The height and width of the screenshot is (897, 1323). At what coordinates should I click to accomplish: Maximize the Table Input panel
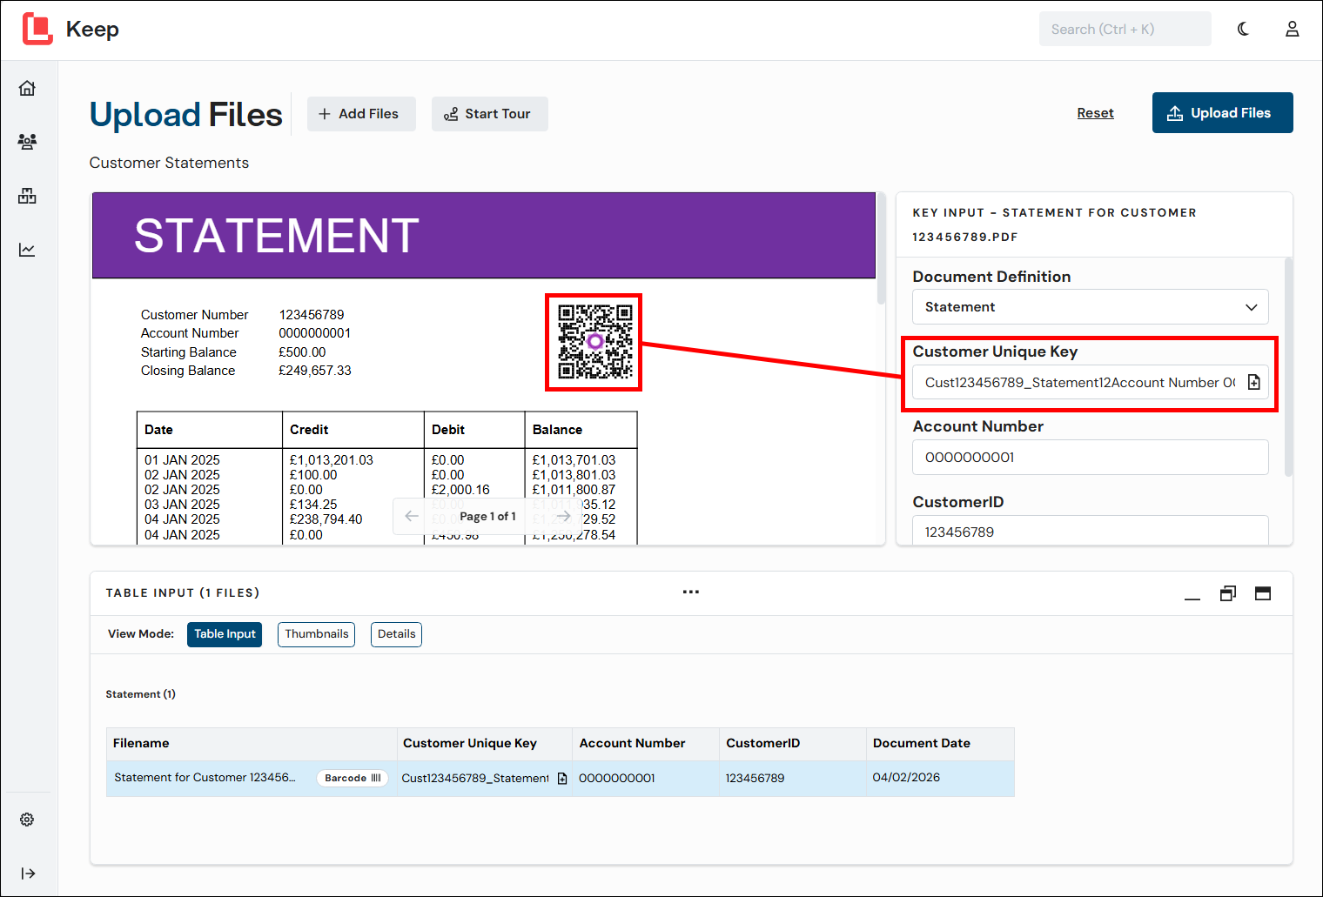tap(1263, 593)
